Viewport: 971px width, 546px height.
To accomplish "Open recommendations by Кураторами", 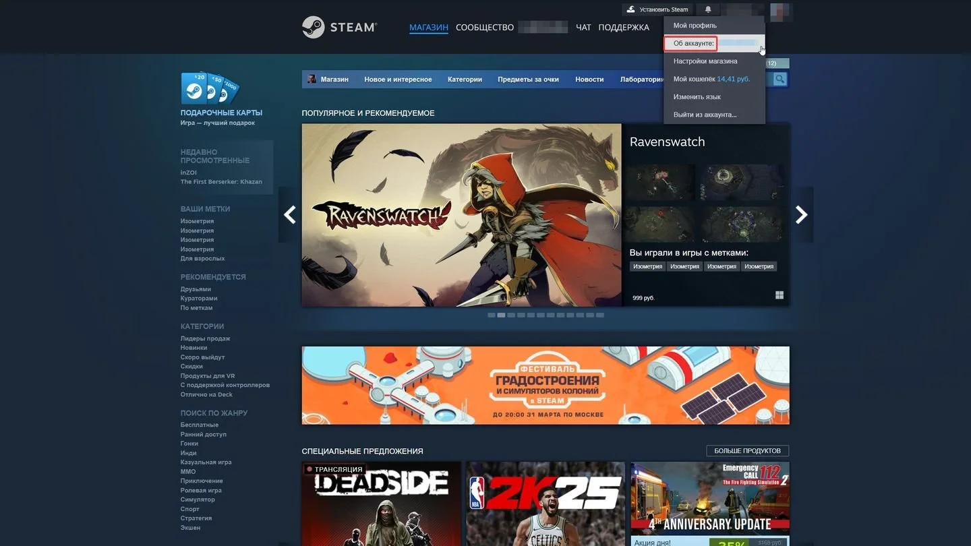I will 199,299.
